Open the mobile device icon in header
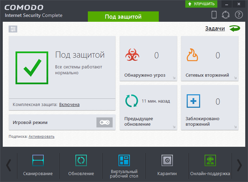 pyautogui.click(x=214, y=15)
